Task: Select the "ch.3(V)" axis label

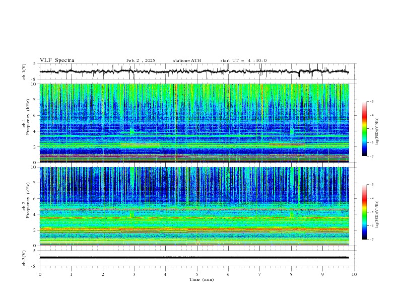Action: [24, 258]
